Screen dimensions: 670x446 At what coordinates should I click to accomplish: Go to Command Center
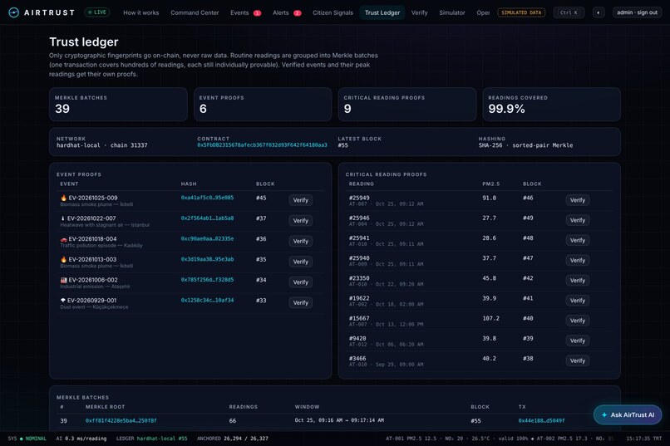(195, 12)
